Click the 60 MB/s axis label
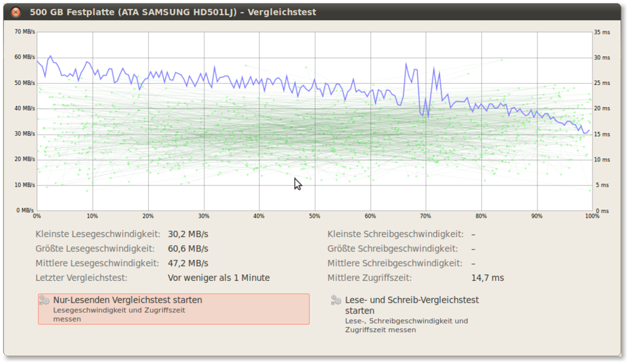This screenshot has height=362, width=627. (x=25, y=58)
